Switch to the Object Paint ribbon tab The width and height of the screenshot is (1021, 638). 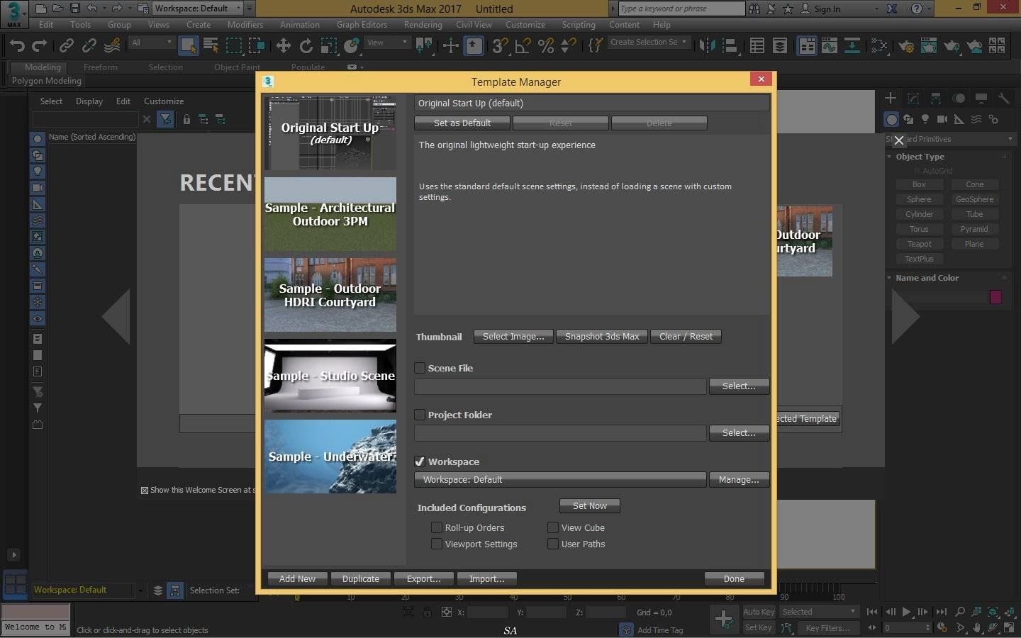(237, 67)
